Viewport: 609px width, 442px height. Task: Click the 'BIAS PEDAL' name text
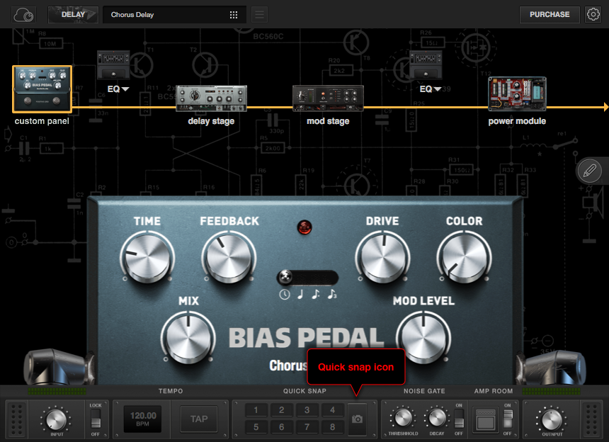[x=306, y=337]
